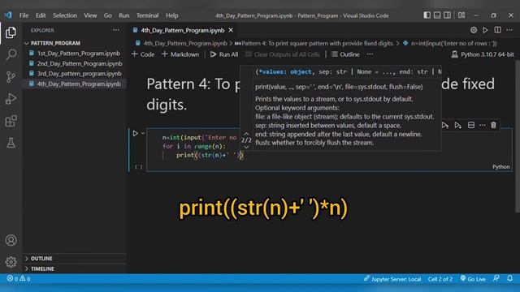The width and height of the screenshot is (520, 292).
Task: Add a new Markdown cell
Action: (180, 54)
